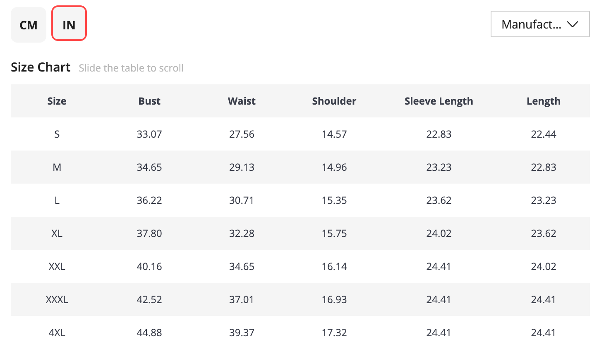Image resolution: width=604 pixels, height=349 pixels.
Task: Click 'Slide the table to scroll' hint
Action: point(131,68)
